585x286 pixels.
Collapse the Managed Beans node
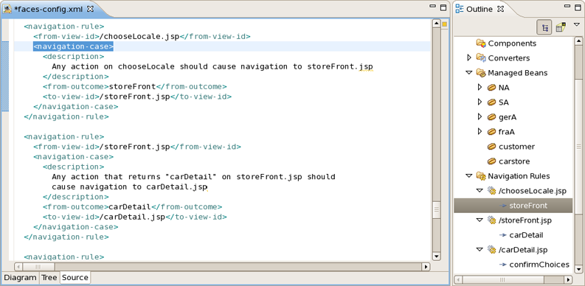pyautogui.click(x=469, y=73)
